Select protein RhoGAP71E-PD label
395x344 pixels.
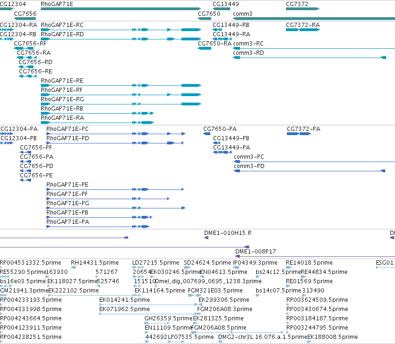[x=67, y=138]
